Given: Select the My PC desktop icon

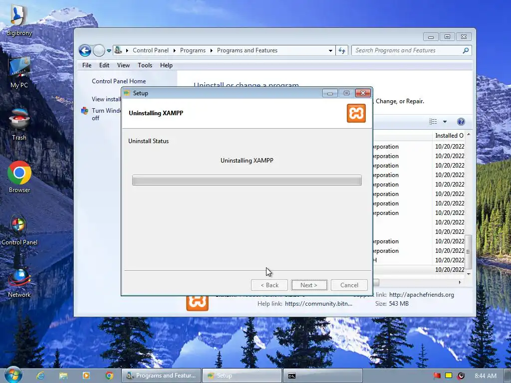Looking at the screenshot, I should pos(19,72).
